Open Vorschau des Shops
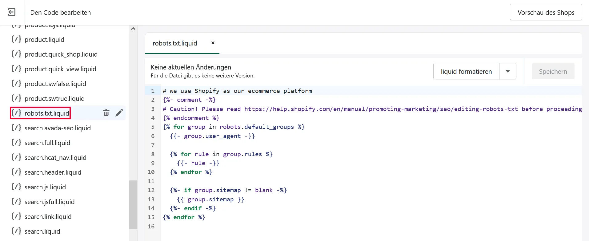Image resolution: width=589 pixels, height=241 pixels. tap(546, 12)
